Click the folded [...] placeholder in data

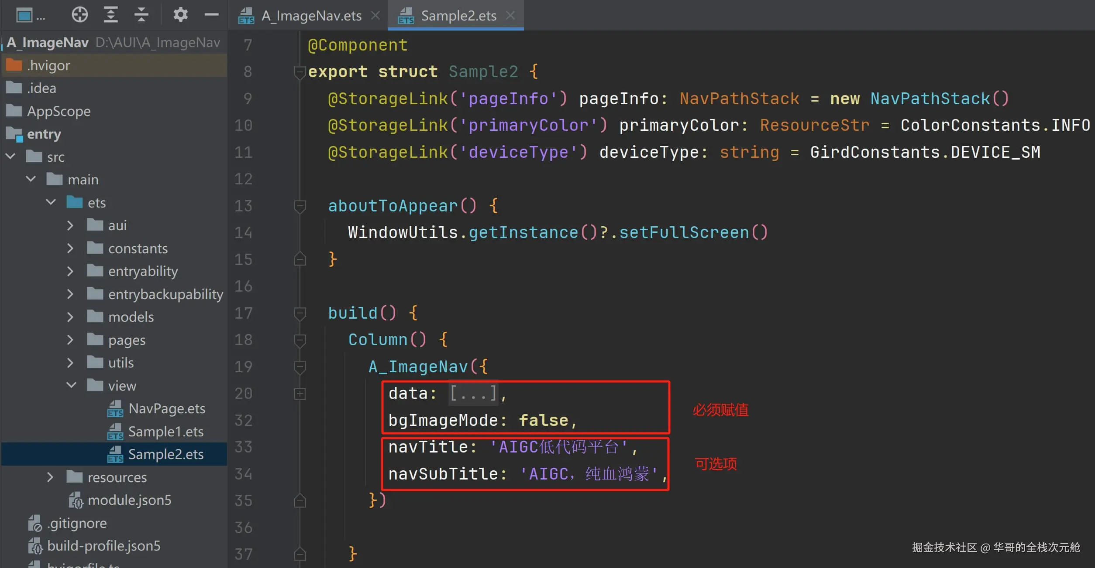coord(473,394)
